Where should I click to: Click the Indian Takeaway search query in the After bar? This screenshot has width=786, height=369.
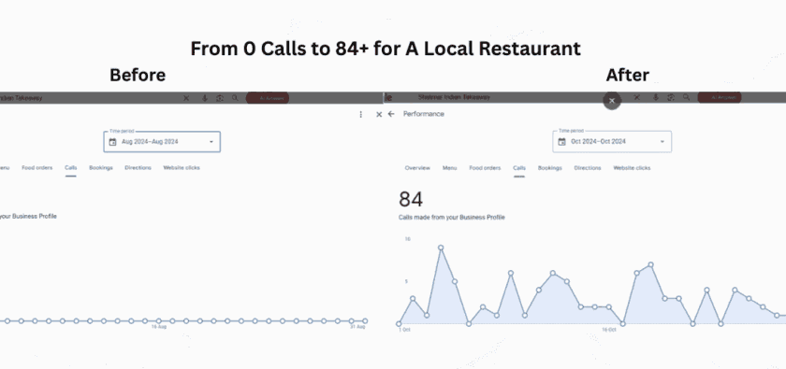(454, 97)
